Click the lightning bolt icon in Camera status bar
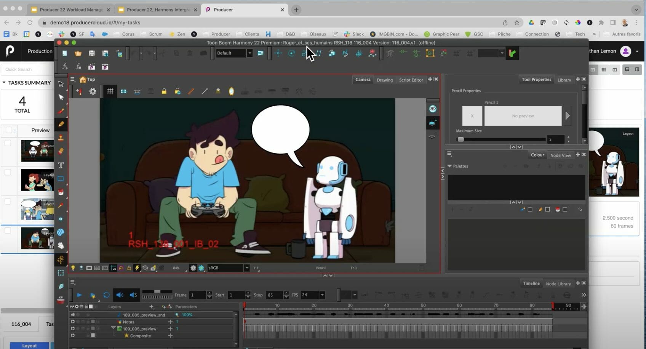 point(137,268)
